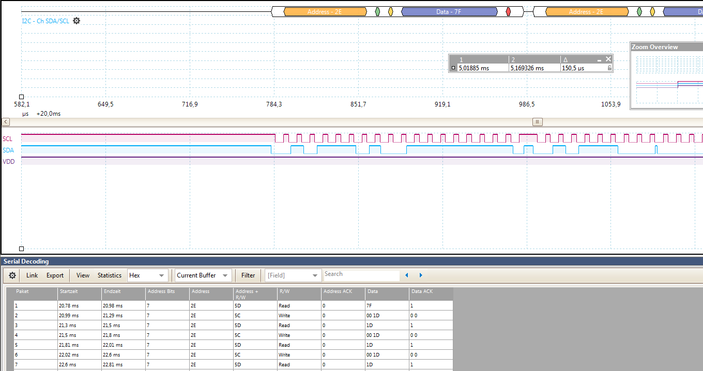This screenshot has width=703, height=371.
Task: Sort by the Address + R/W column header
Action: 255,294
